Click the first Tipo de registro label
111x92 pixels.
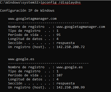tap(24, 31)
